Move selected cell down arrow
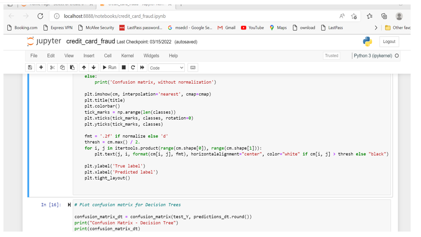This screenshot has width=421, height=237. 94,68
